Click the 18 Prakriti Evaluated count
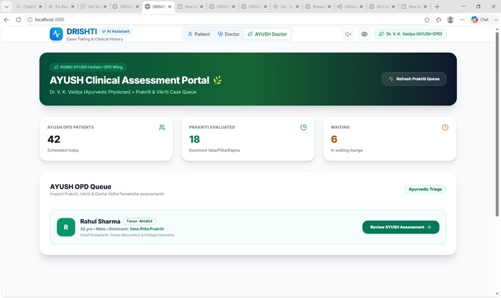This screenshot has width=501, height=298. click(x=195, y=139)
